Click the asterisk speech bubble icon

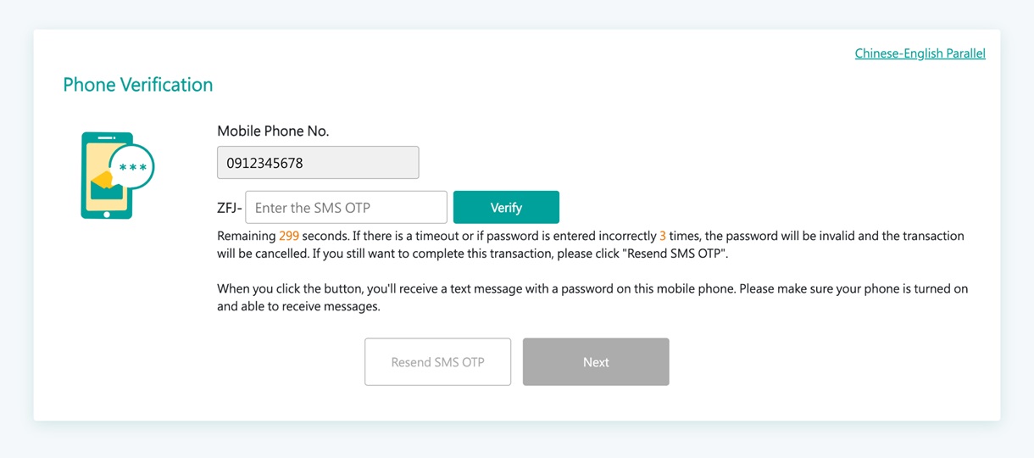(133, 168)
